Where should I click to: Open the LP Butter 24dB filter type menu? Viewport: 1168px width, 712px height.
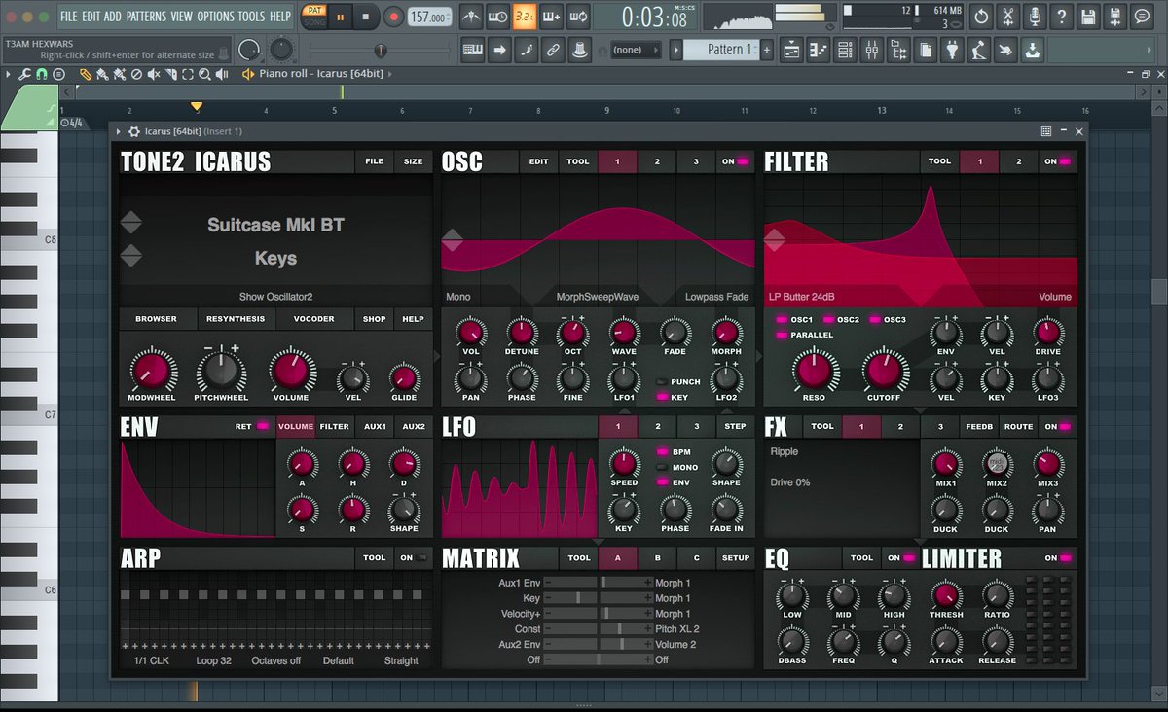point(804,297)
